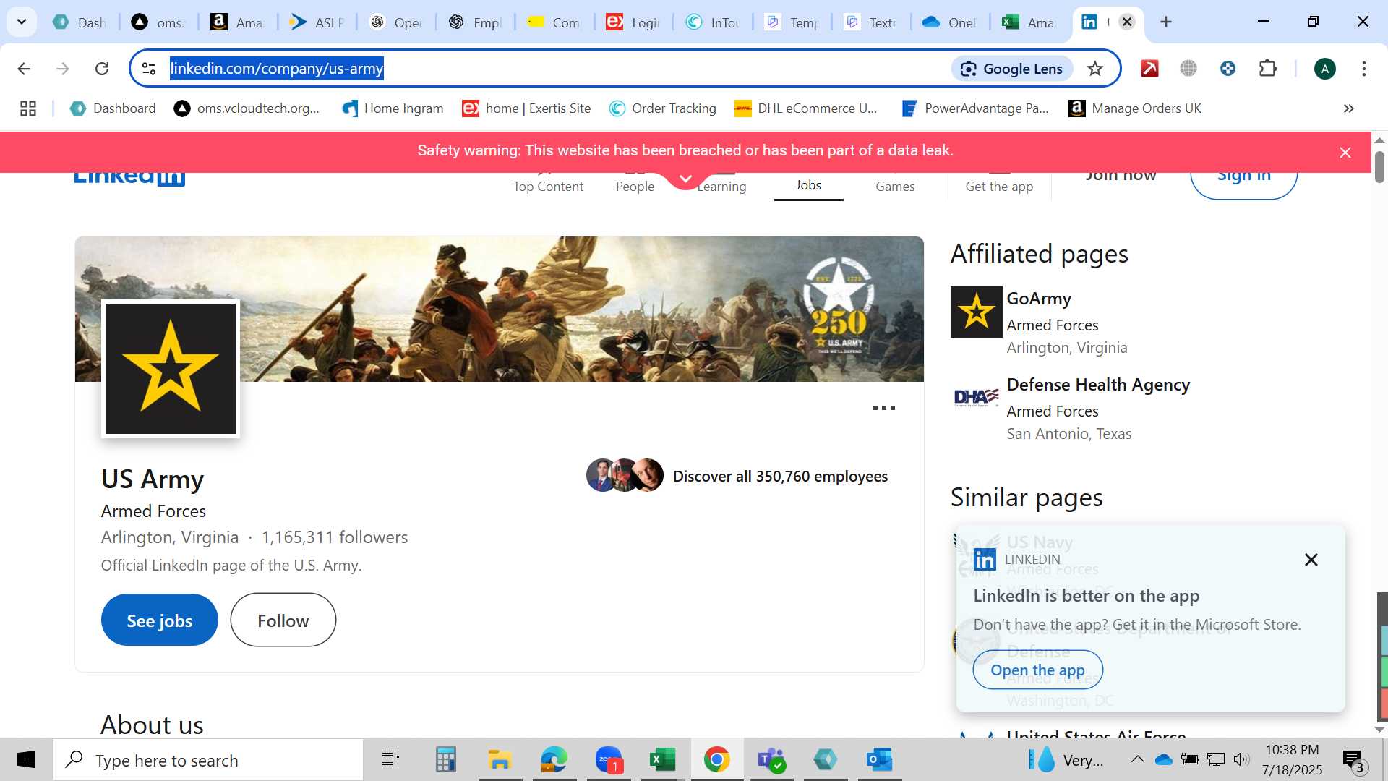Screen dimensions: 1388x781
Task: Click Discover all 350,760 employees link
Action: point(780,477)
